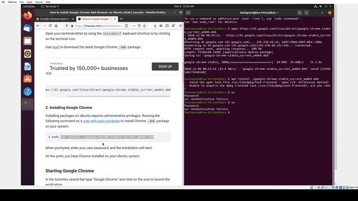Open VirtualBox Devices menu

click(x=39, y=2)
